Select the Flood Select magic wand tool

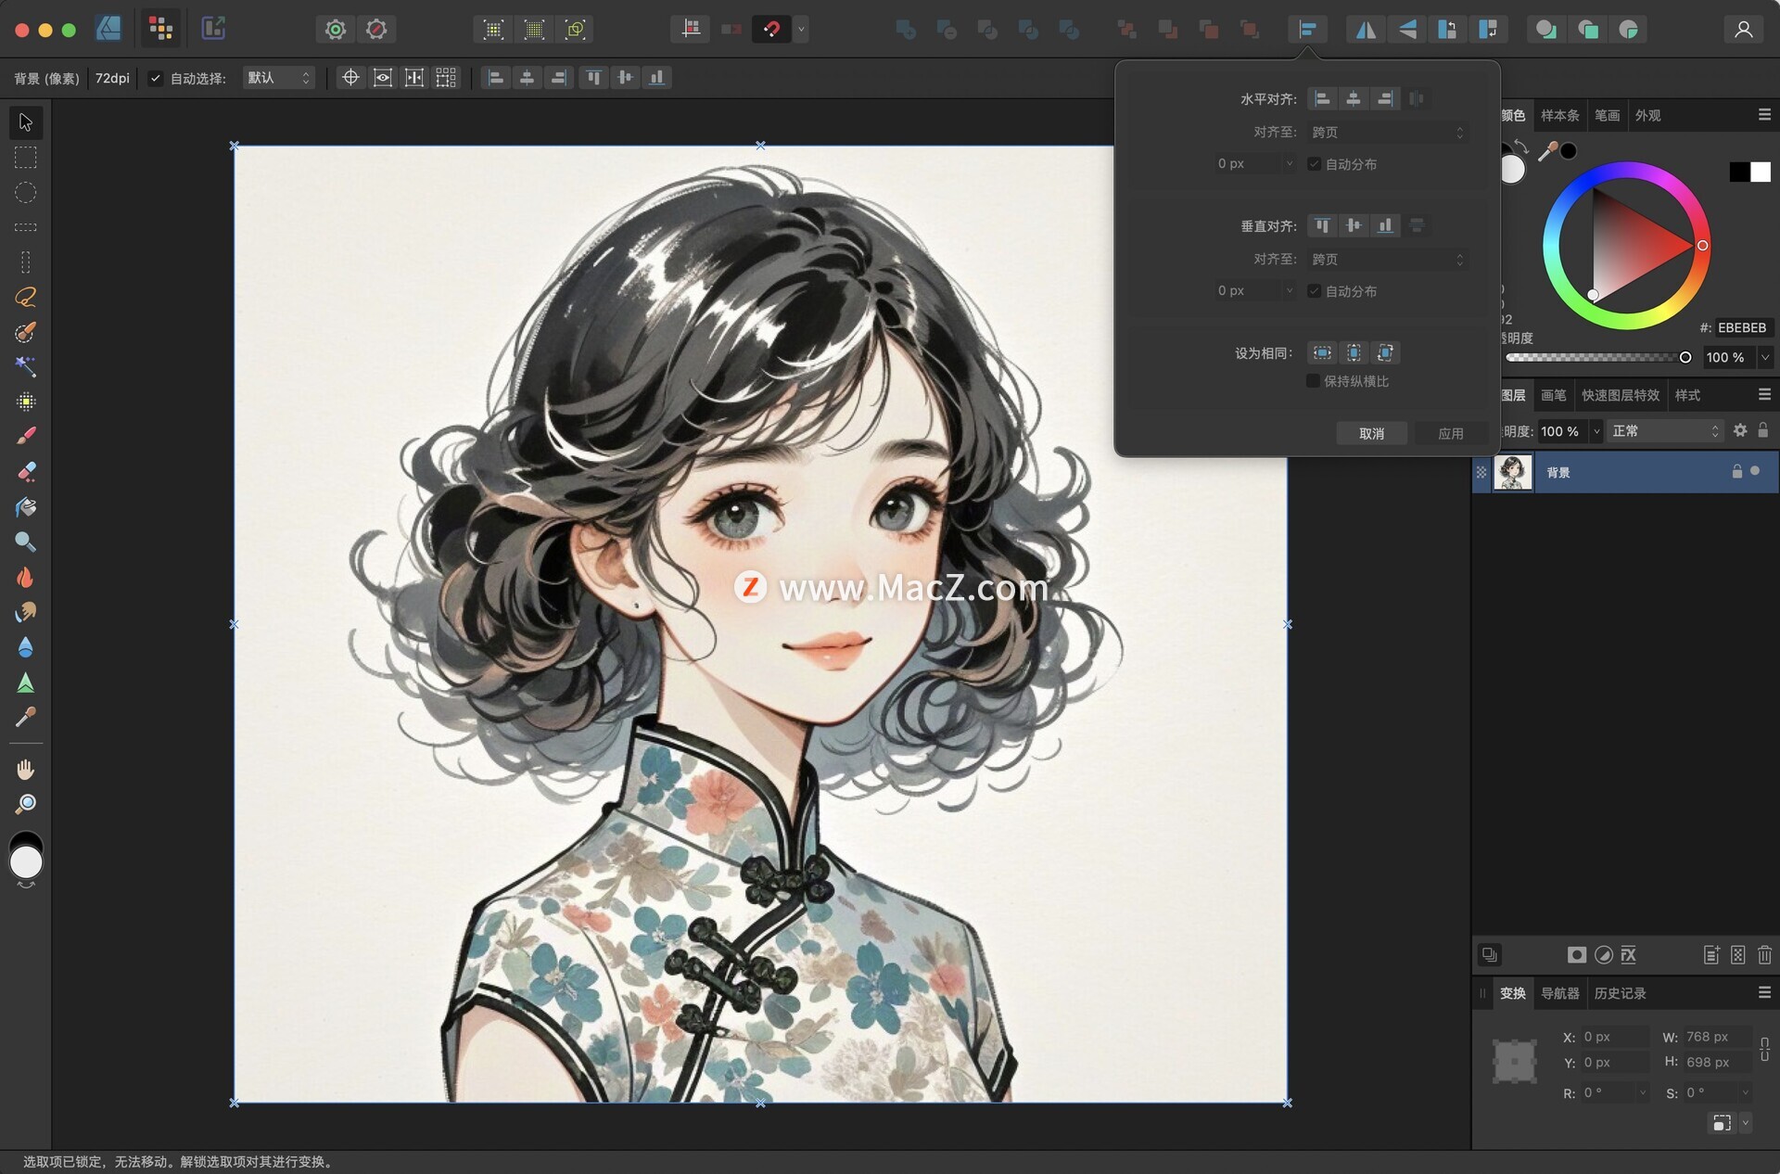[x=25, y=366]
